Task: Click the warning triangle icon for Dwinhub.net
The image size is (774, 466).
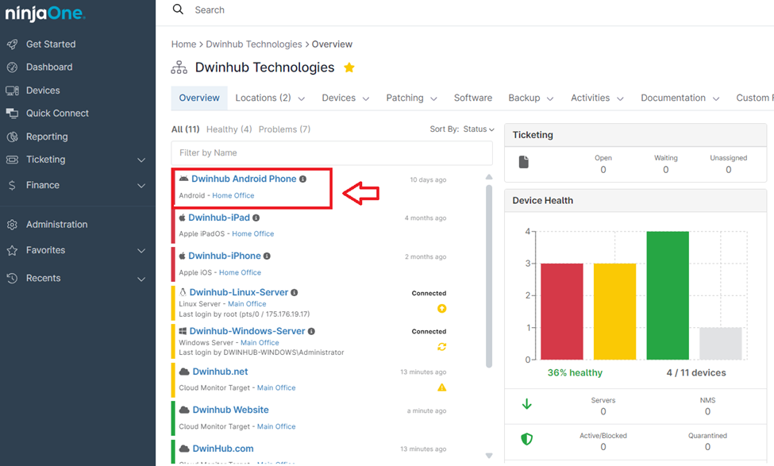Action: tap(441, 387)
